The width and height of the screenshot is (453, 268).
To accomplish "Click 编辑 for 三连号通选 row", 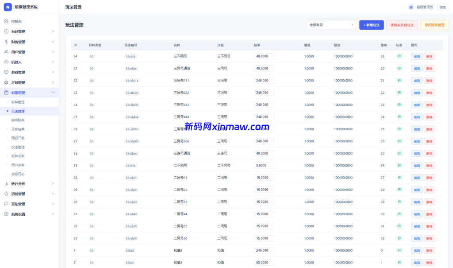I will pyautogui.click(x=417, y=153).
